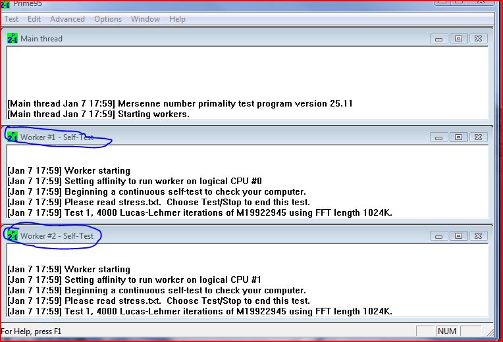Screen dimensions: 503x342
Task: Click the NUM indicator in status bar
Action: 447,331
